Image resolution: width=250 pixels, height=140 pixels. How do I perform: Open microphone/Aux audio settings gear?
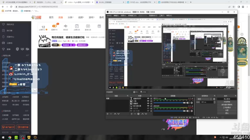192,103
